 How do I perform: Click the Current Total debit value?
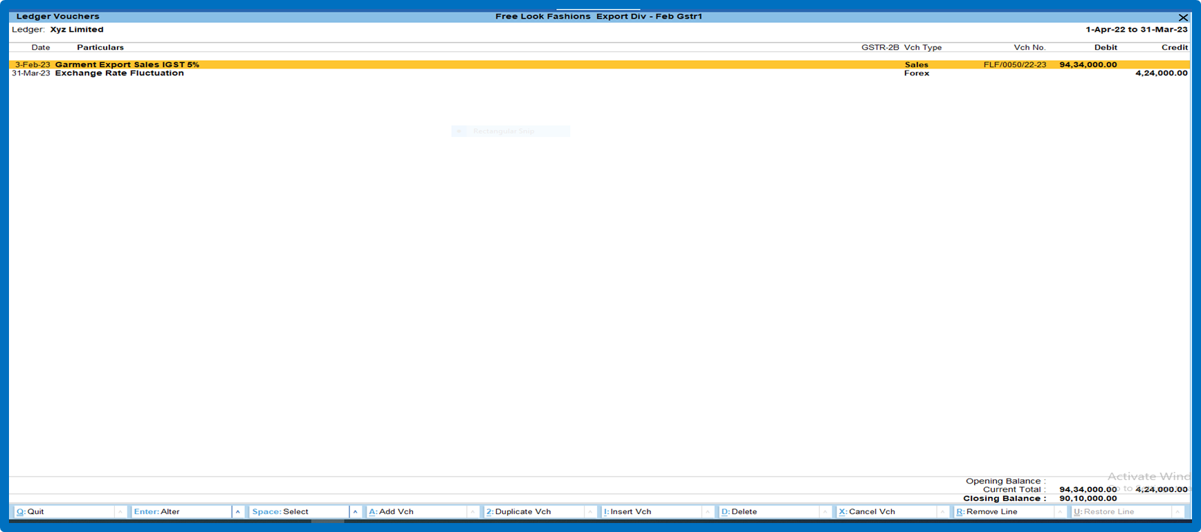click(x=1088, y=490)
